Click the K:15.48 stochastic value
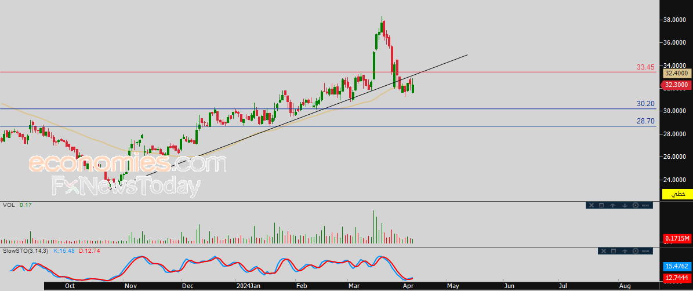 [x=65, y=251]
